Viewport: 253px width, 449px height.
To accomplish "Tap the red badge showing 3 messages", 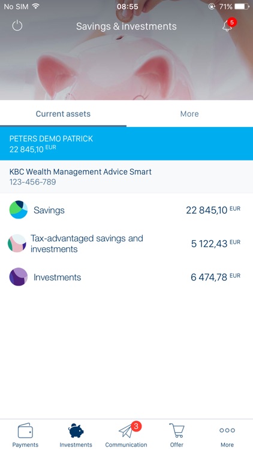I will coord(136,426).
